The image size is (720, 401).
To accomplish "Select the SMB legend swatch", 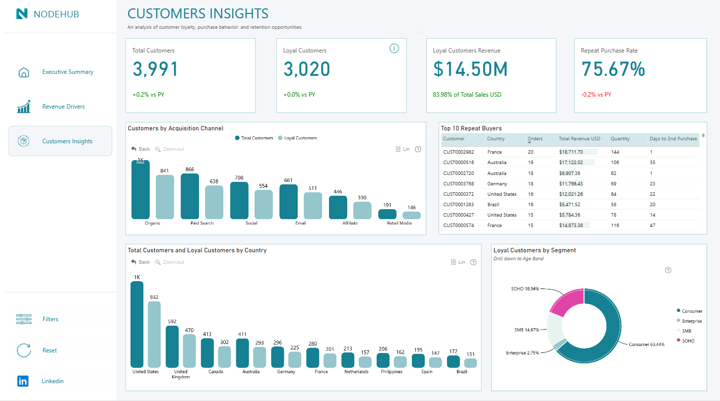I will 678,331.
